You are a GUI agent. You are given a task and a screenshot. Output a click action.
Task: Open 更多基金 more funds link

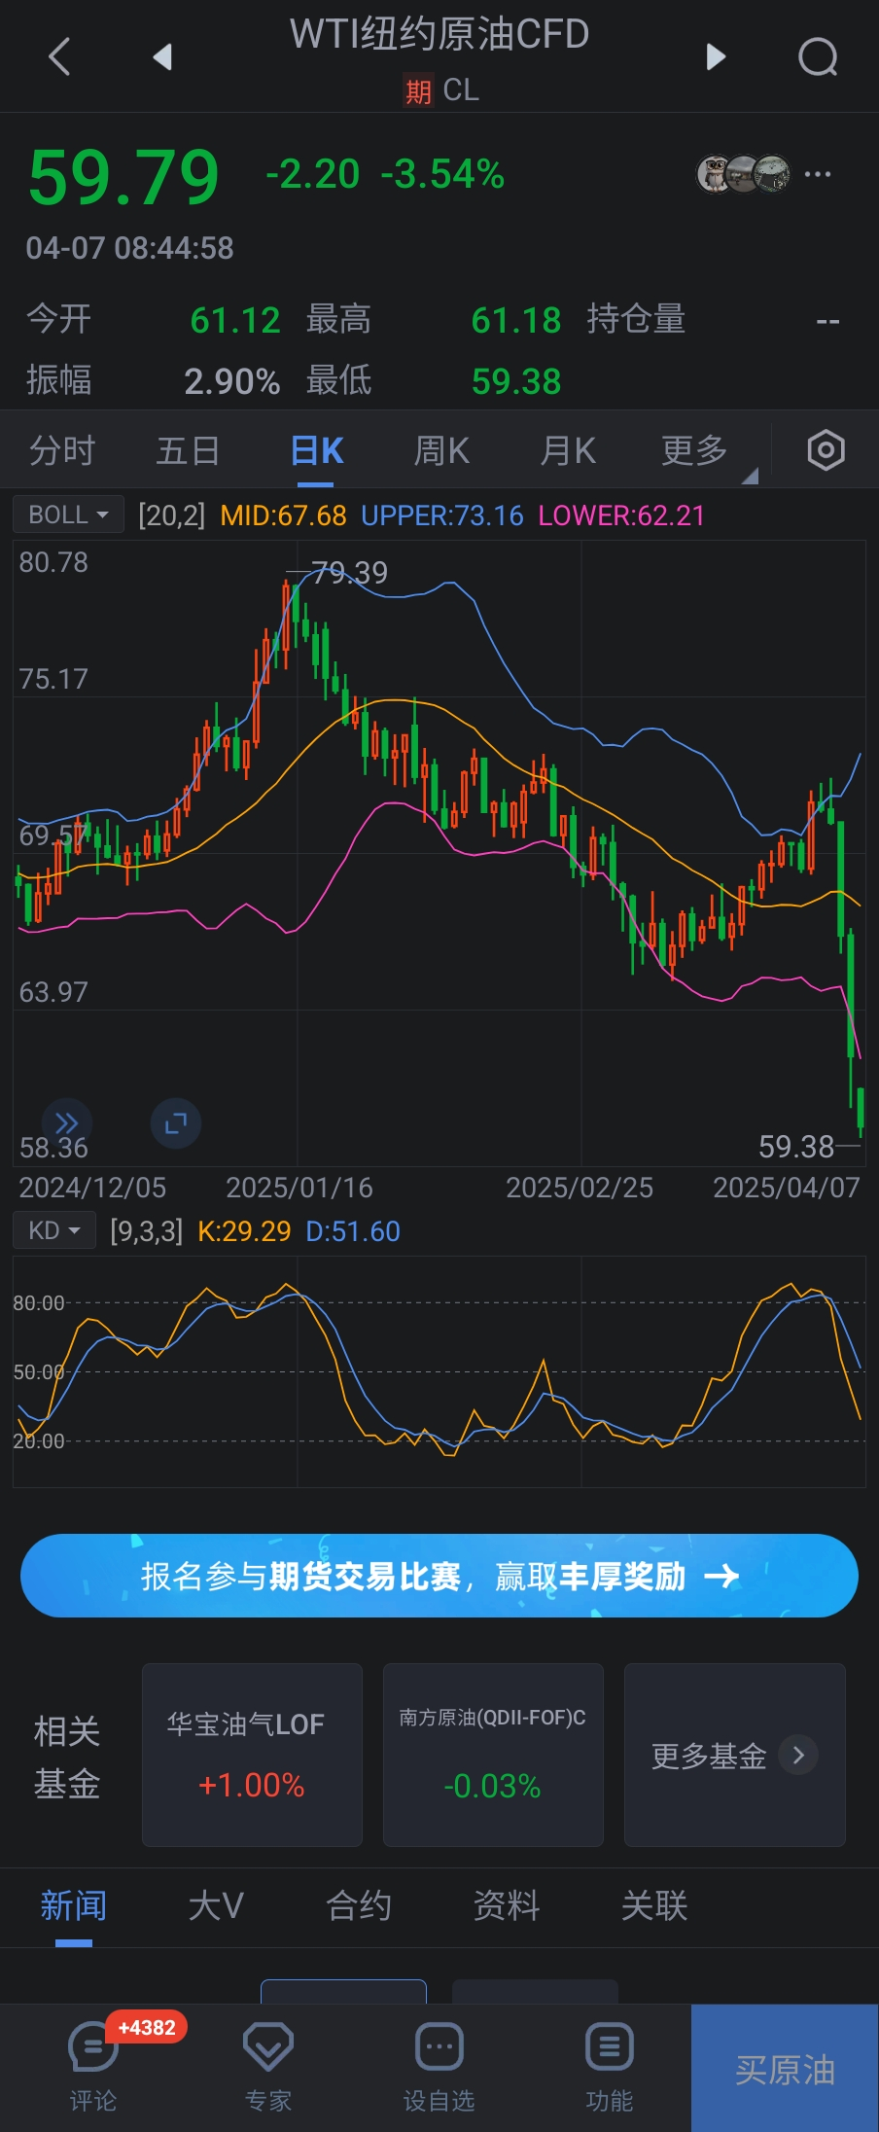[x=734, y=1756]
